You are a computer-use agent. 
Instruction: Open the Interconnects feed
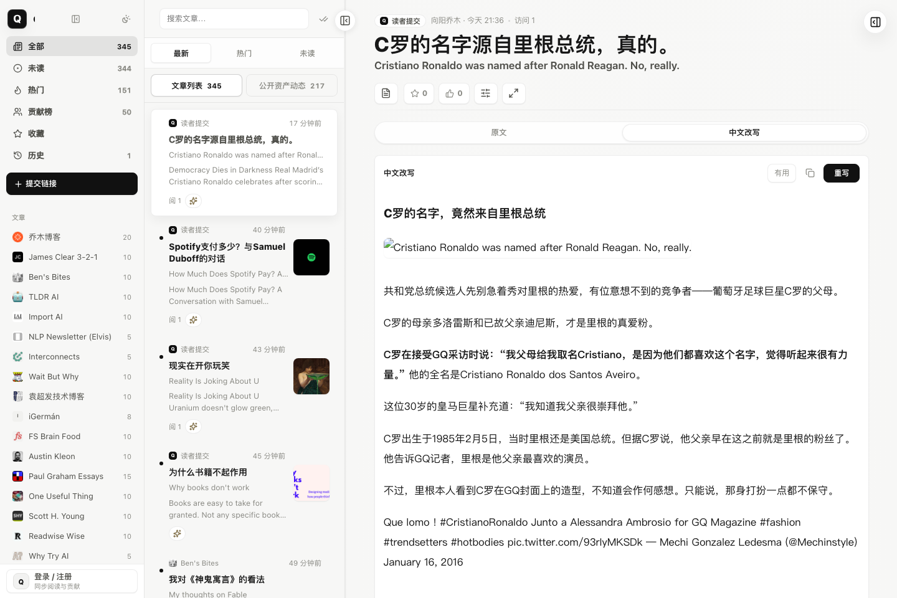coord(72,357)
